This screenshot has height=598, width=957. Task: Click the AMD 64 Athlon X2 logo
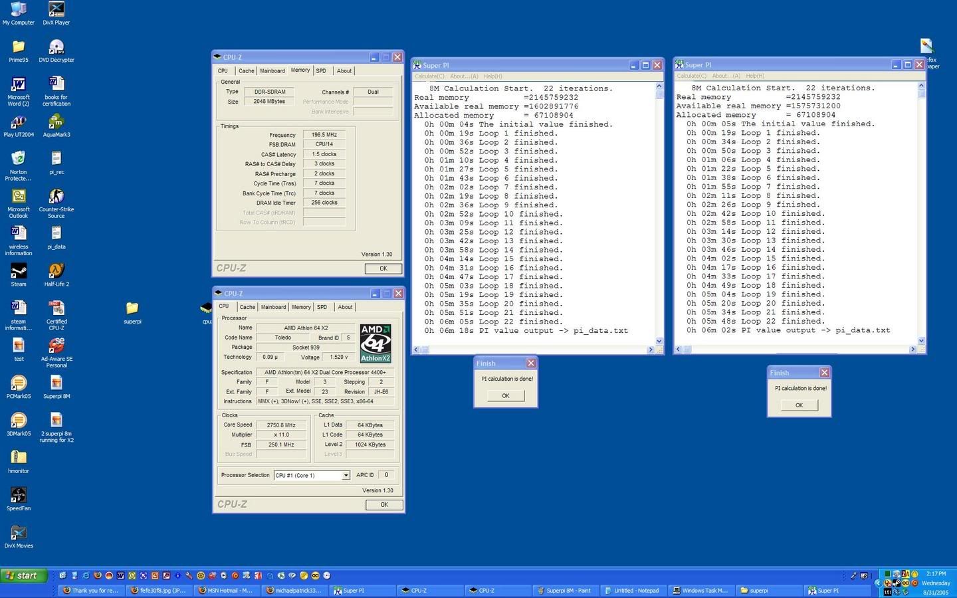pos(375,343)
